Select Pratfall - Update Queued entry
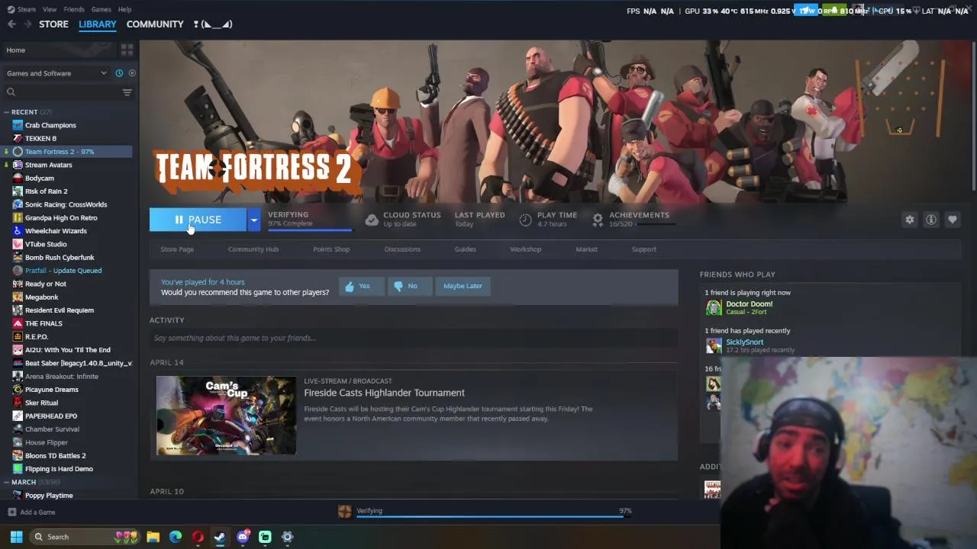The width and height of the screenshot is (977, 549). coord(63,271)
